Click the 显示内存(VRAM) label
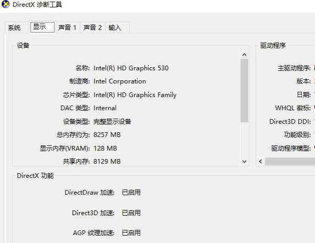 tap(65, 149)
